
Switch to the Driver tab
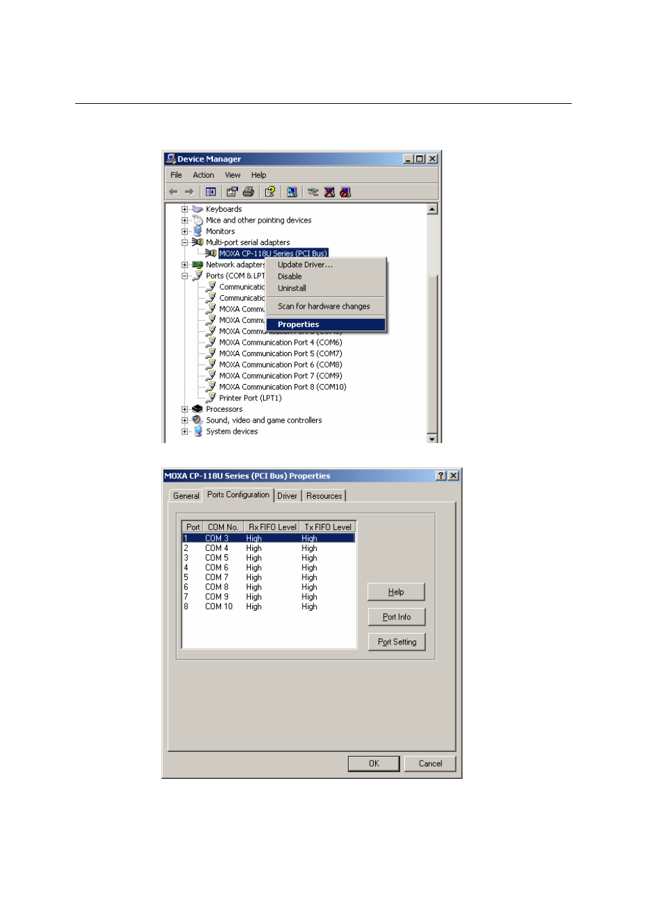287,496
